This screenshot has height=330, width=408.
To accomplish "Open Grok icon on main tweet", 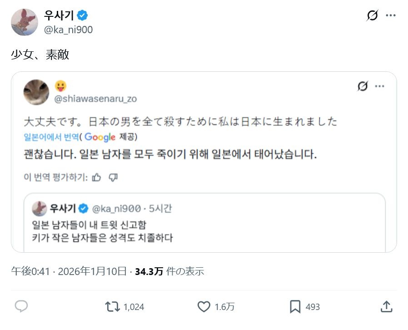I will pos(372,16).
